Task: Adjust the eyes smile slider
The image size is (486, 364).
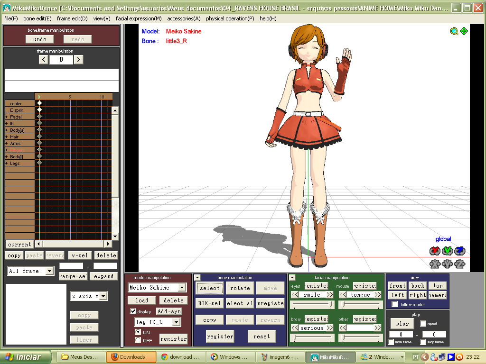Action: click(312, 305)
